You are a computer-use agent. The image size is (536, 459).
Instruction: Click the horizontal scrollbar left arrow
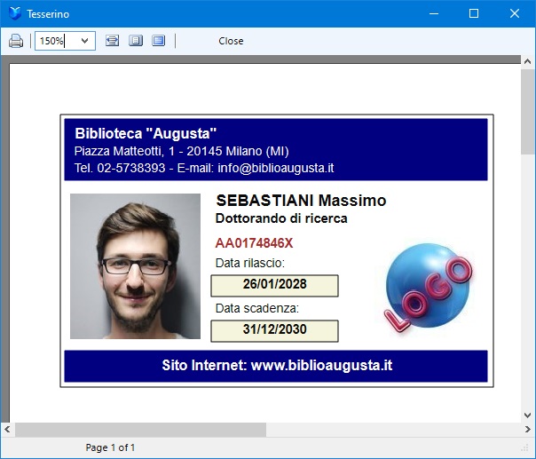7,429
